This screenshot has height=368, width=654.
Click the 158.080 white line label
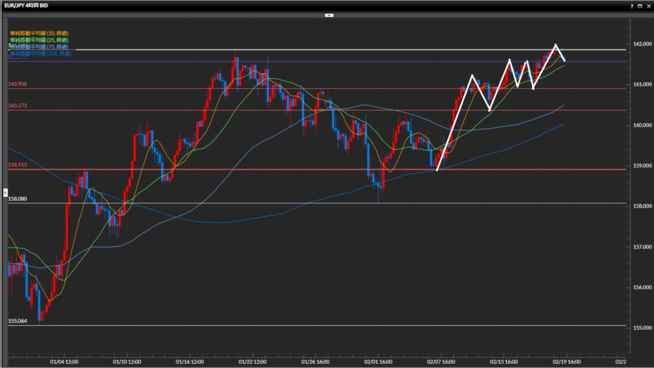pos(17,199)
